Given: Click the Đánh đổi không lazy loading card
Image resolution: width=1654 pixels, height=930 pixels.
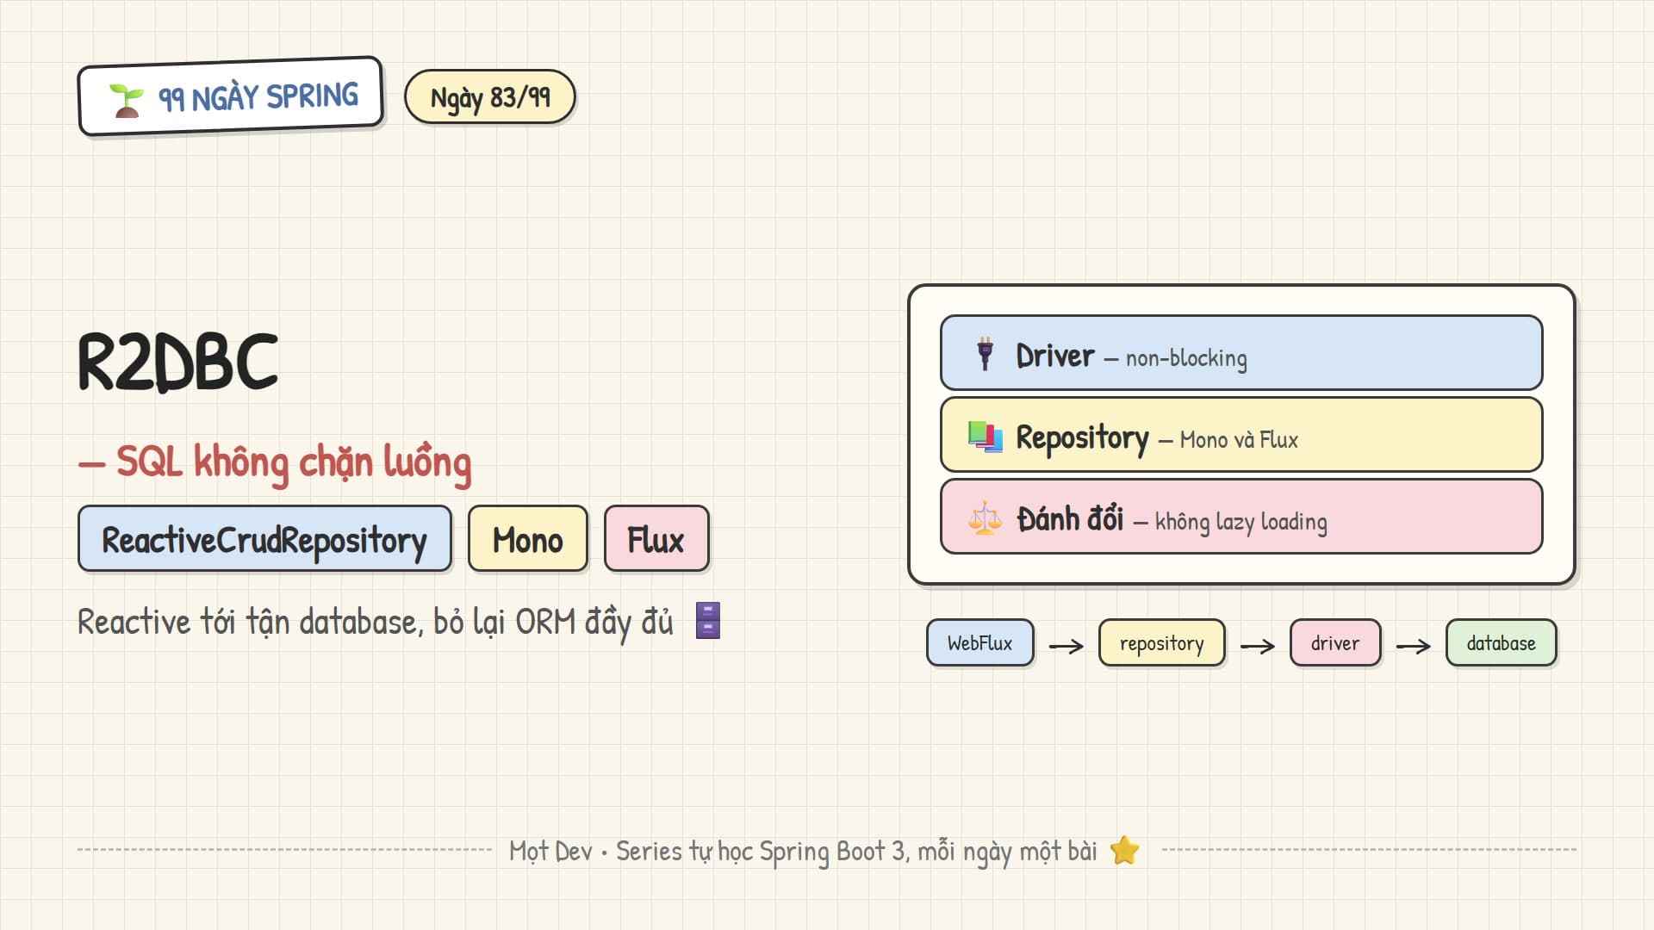Looking at the screenshot, I should click(1241, 517).
